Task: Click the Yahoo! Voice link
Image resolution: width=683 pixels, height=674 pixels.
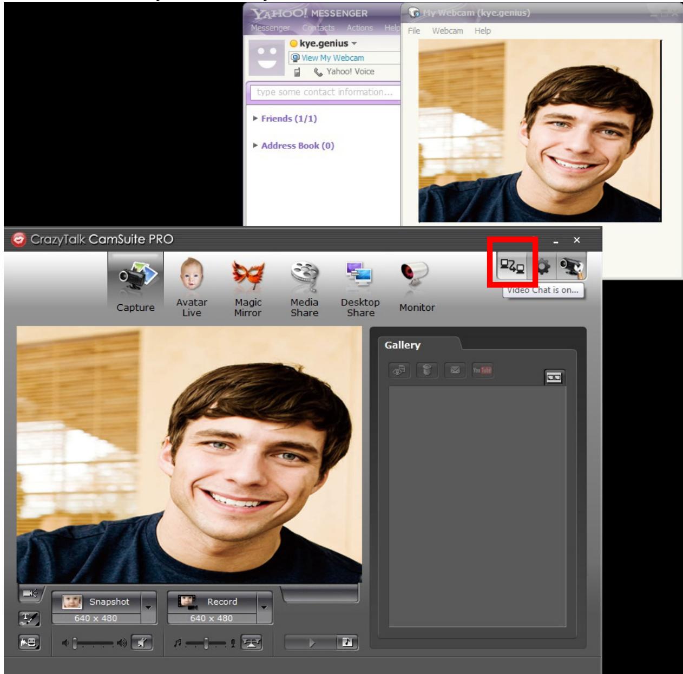Action: [350, 71]
